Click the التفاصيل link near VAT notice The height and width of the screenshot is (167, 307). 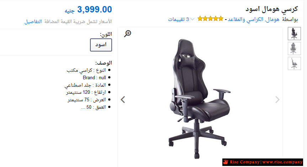(33, 22)
